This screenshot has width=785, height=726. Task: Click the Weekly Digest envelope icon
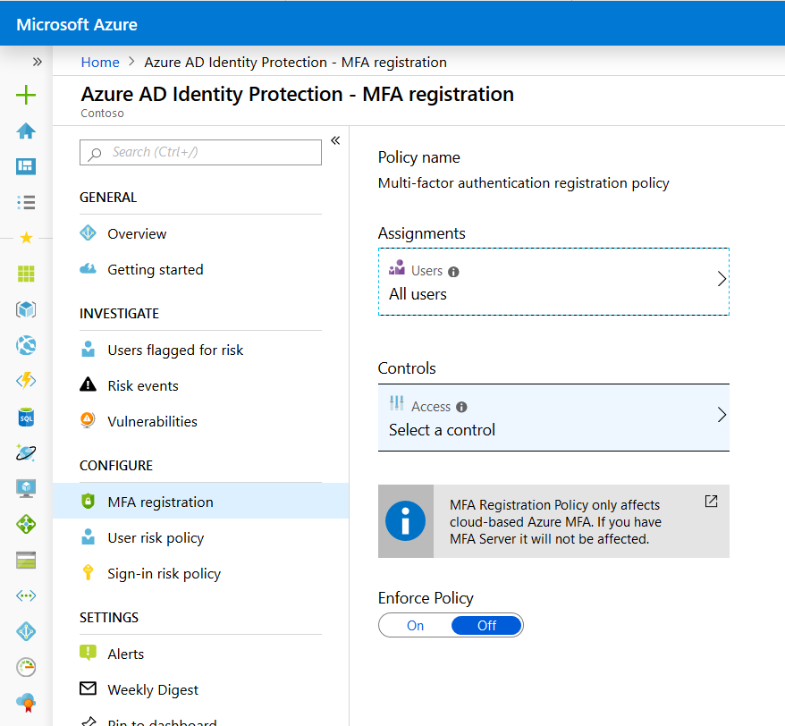pyautogui.click(x=89, y=688)
